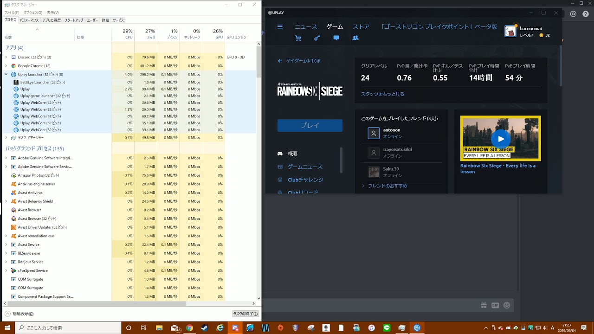The width and height of the screenshot is (594, 334).
Task: Click Rainbow Six Siege video title link
Action: [x=498, y=168]
